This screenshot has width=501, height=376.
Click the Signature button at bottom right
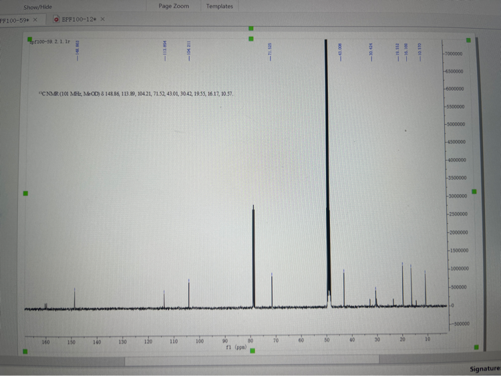(x=484, y=369)
